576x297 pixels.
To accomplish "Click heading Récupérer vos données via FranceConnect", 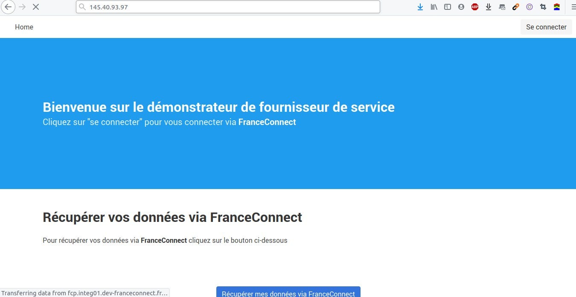I will click(172, 217).
